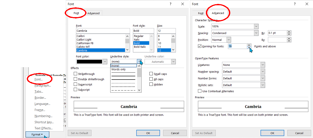313x138 pixels.
Task: Click the Kerning points field showing 16
Action: [237, 46]
